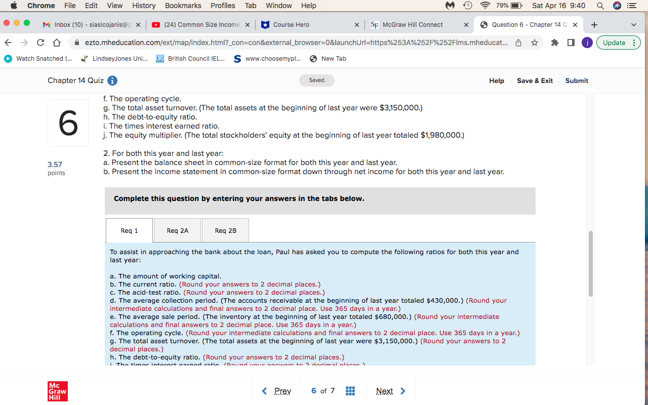Viewport: 648px width, 405px height.
Task: Click the McGraw Hill logo
Action: [57, 391]
